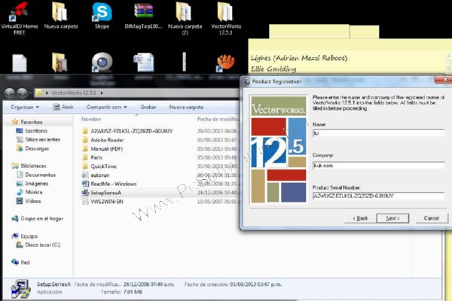The width and height of the screenshot is (452, 301).
Task: Select Documentos library
Action: click(36, 175)
